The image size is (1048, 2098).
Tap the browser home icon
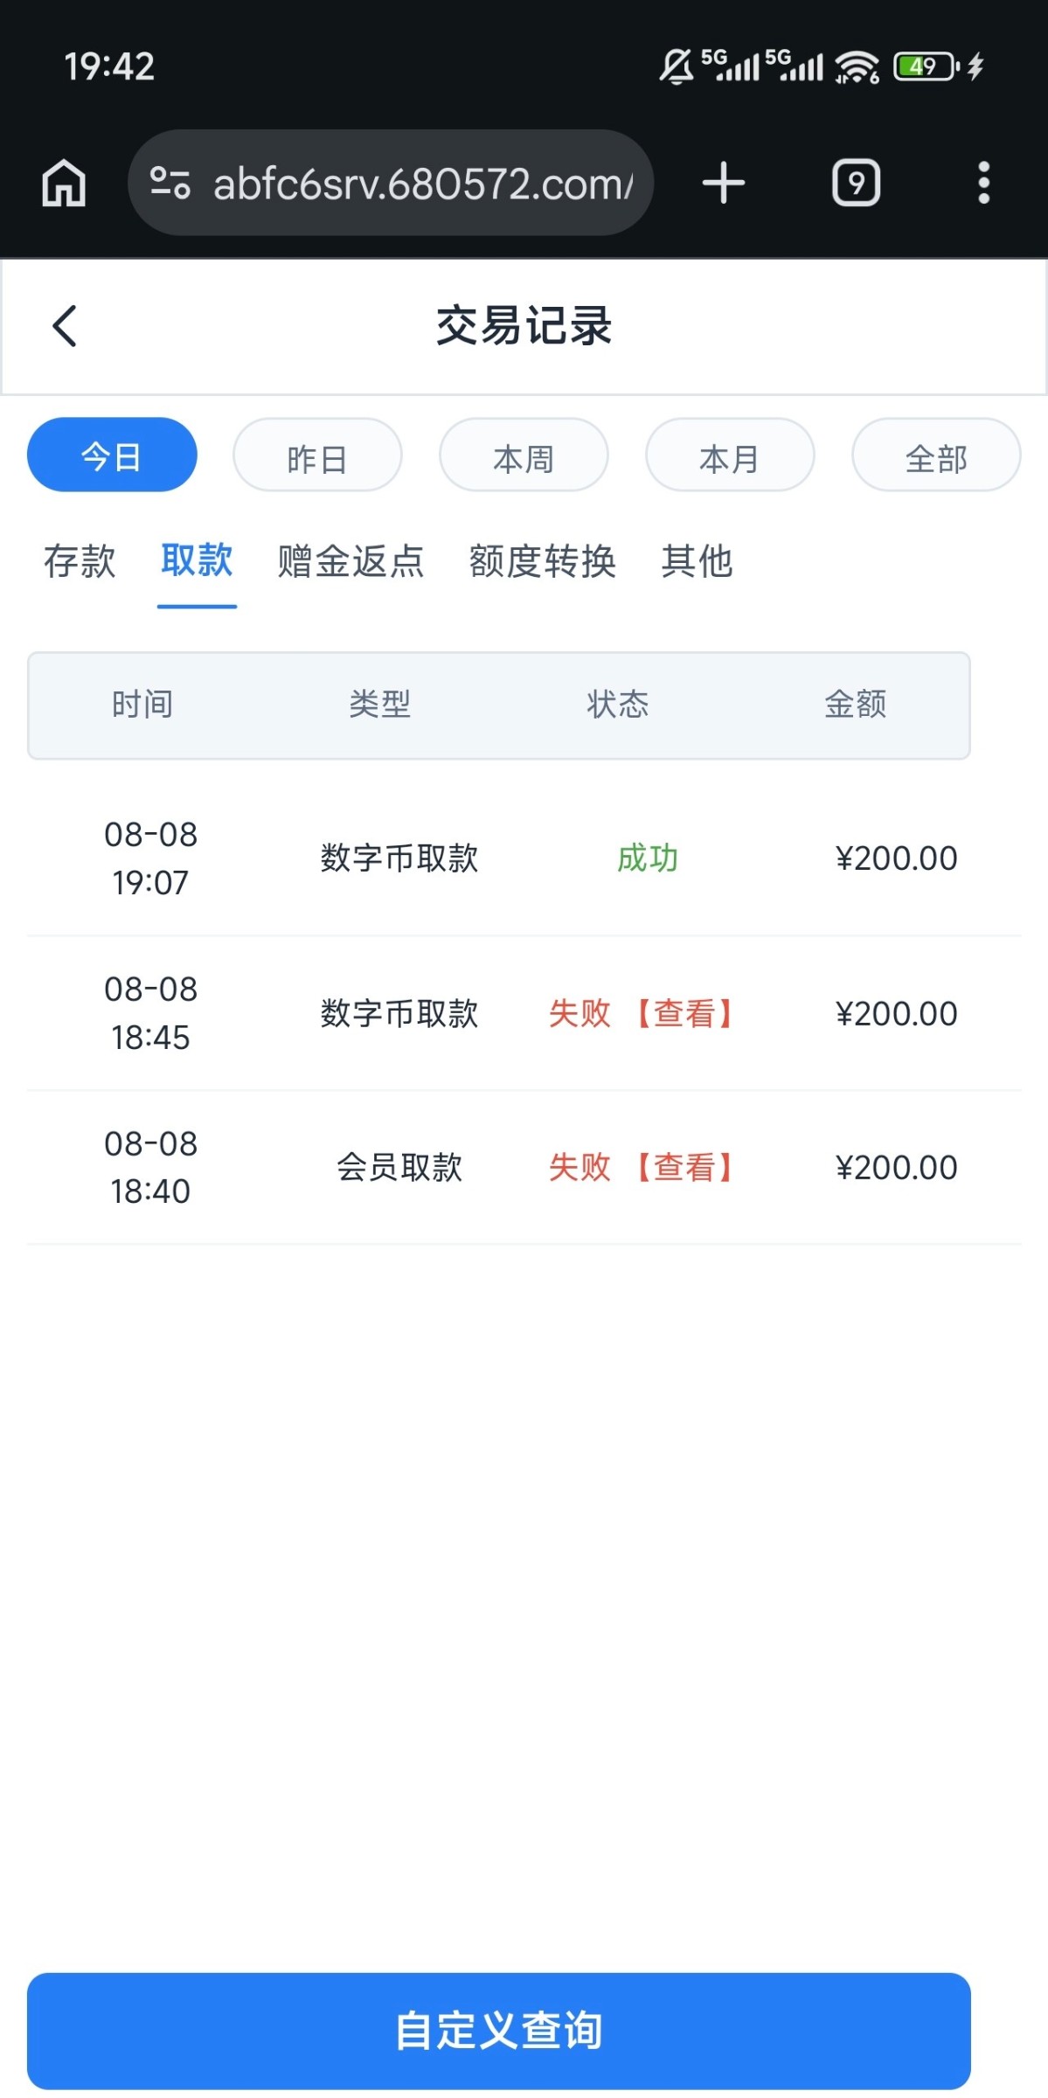point(64,184)
